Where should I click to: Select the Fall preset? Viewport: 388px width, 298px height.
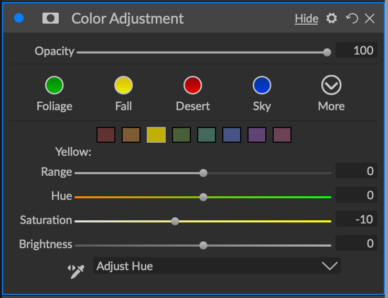[124, 85]
